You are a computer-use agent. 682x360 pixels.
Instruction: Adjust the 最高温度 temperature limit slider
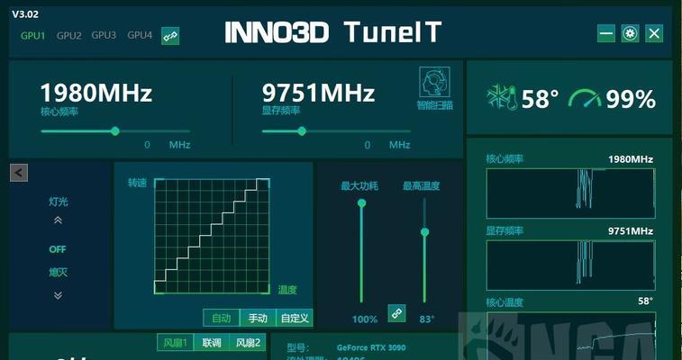click(x=424, y=232)
